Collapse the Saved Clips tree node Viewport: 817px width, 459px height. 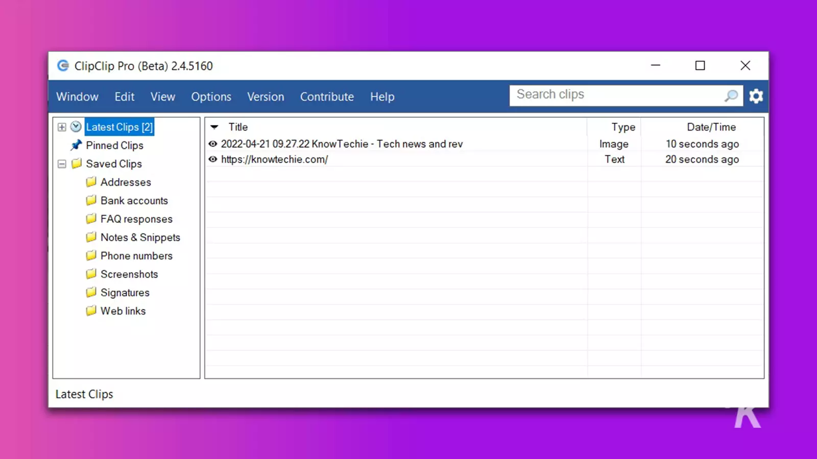[x=62, y=164]
